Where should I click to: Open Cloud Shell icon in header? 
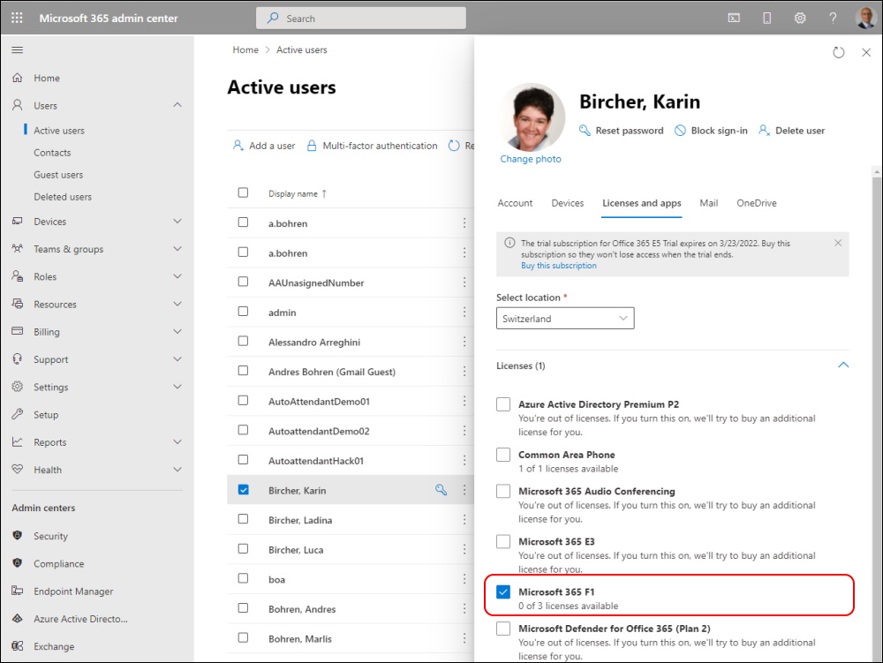(734, 18)
